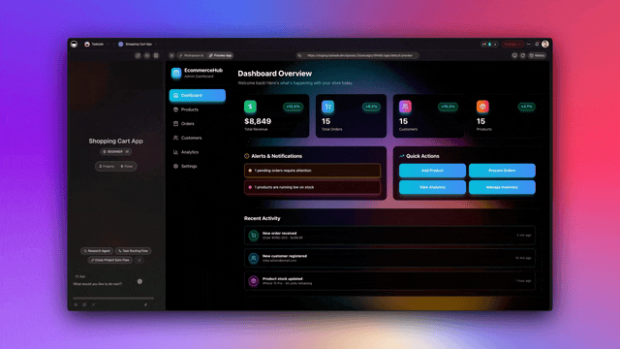Open the red Publish dropdown button
Screen dimensions: 620x349
(x=512, y=44)
